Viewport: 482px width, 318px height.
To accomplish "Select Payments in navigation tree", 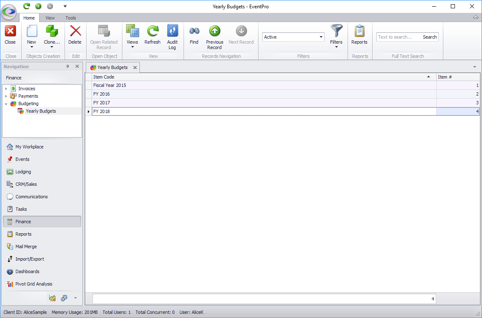I will pos(28,96).
